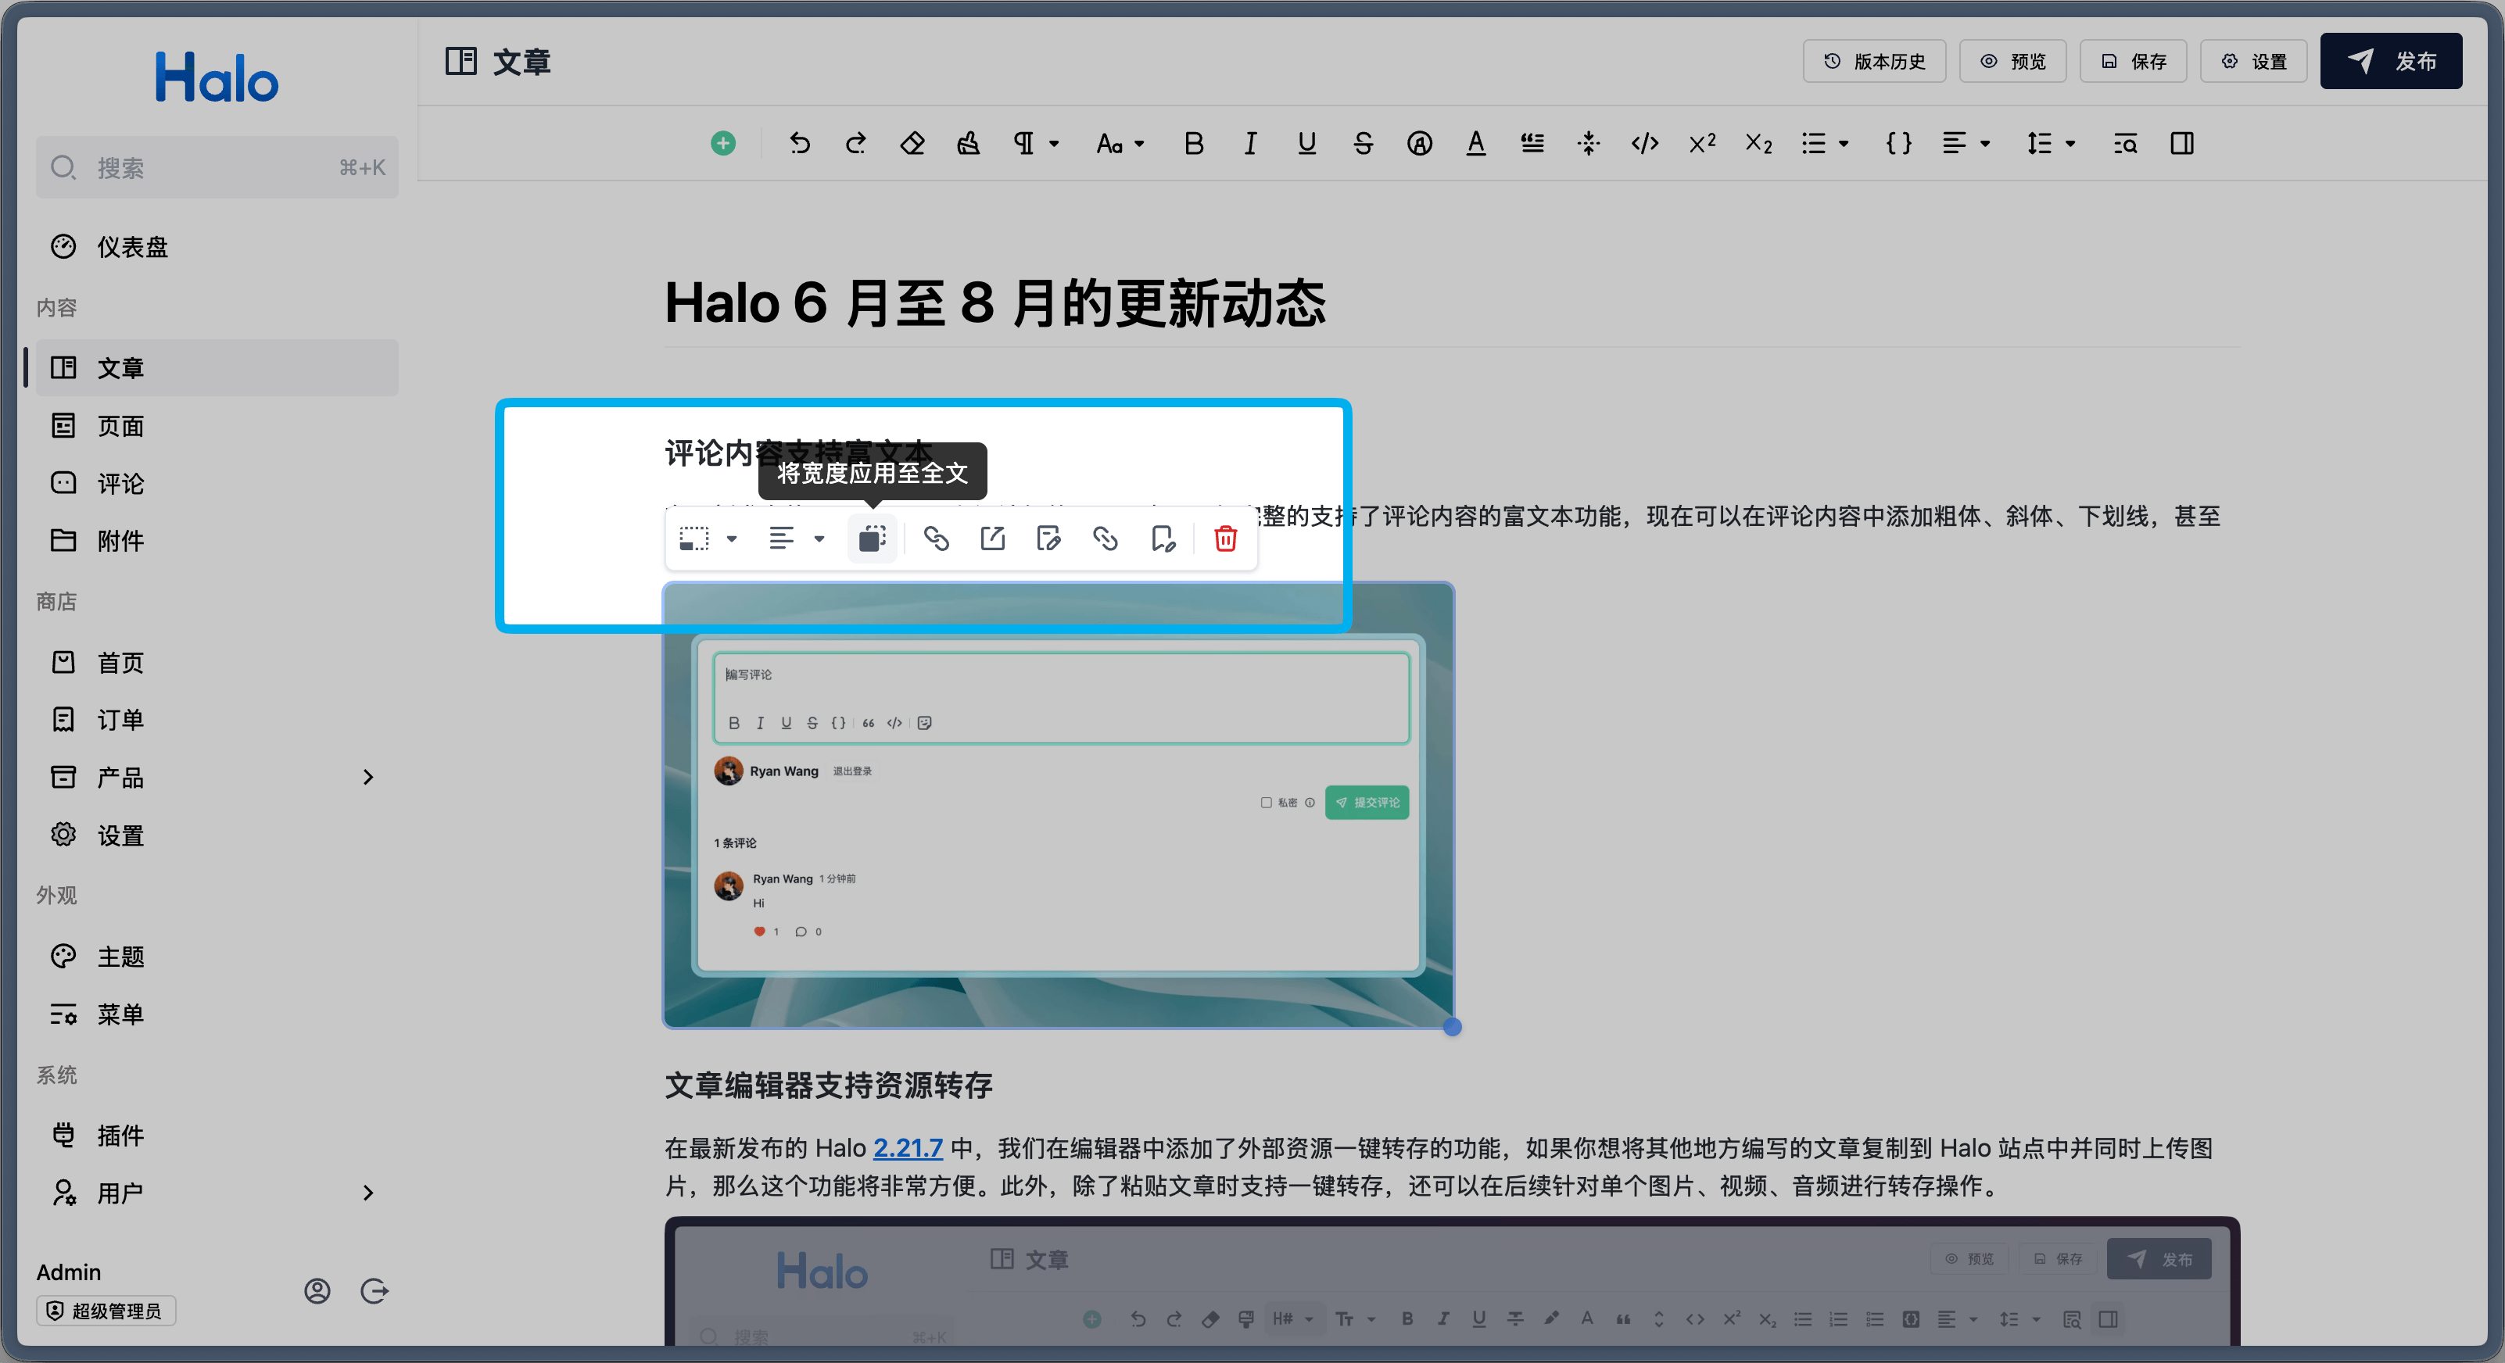This screenshot has width=2505, height=1363.
Task: Open 评论 in the sidebar
Action: tap(120, 483)
